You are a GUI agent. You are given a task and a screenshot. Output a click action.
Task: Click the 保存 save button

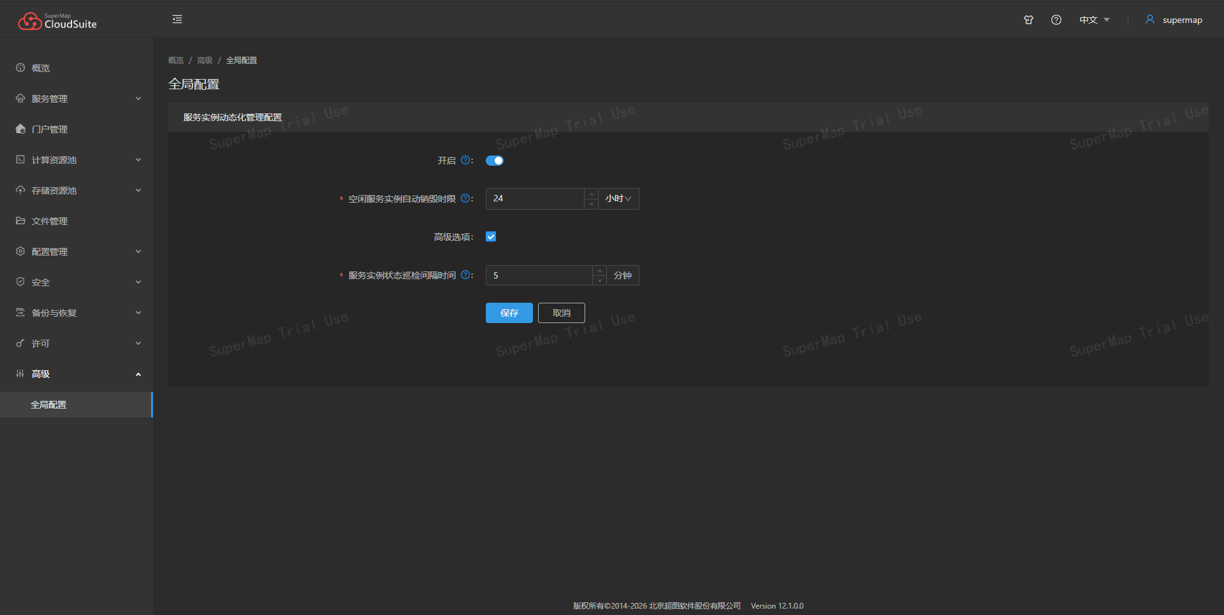point(509,313)
